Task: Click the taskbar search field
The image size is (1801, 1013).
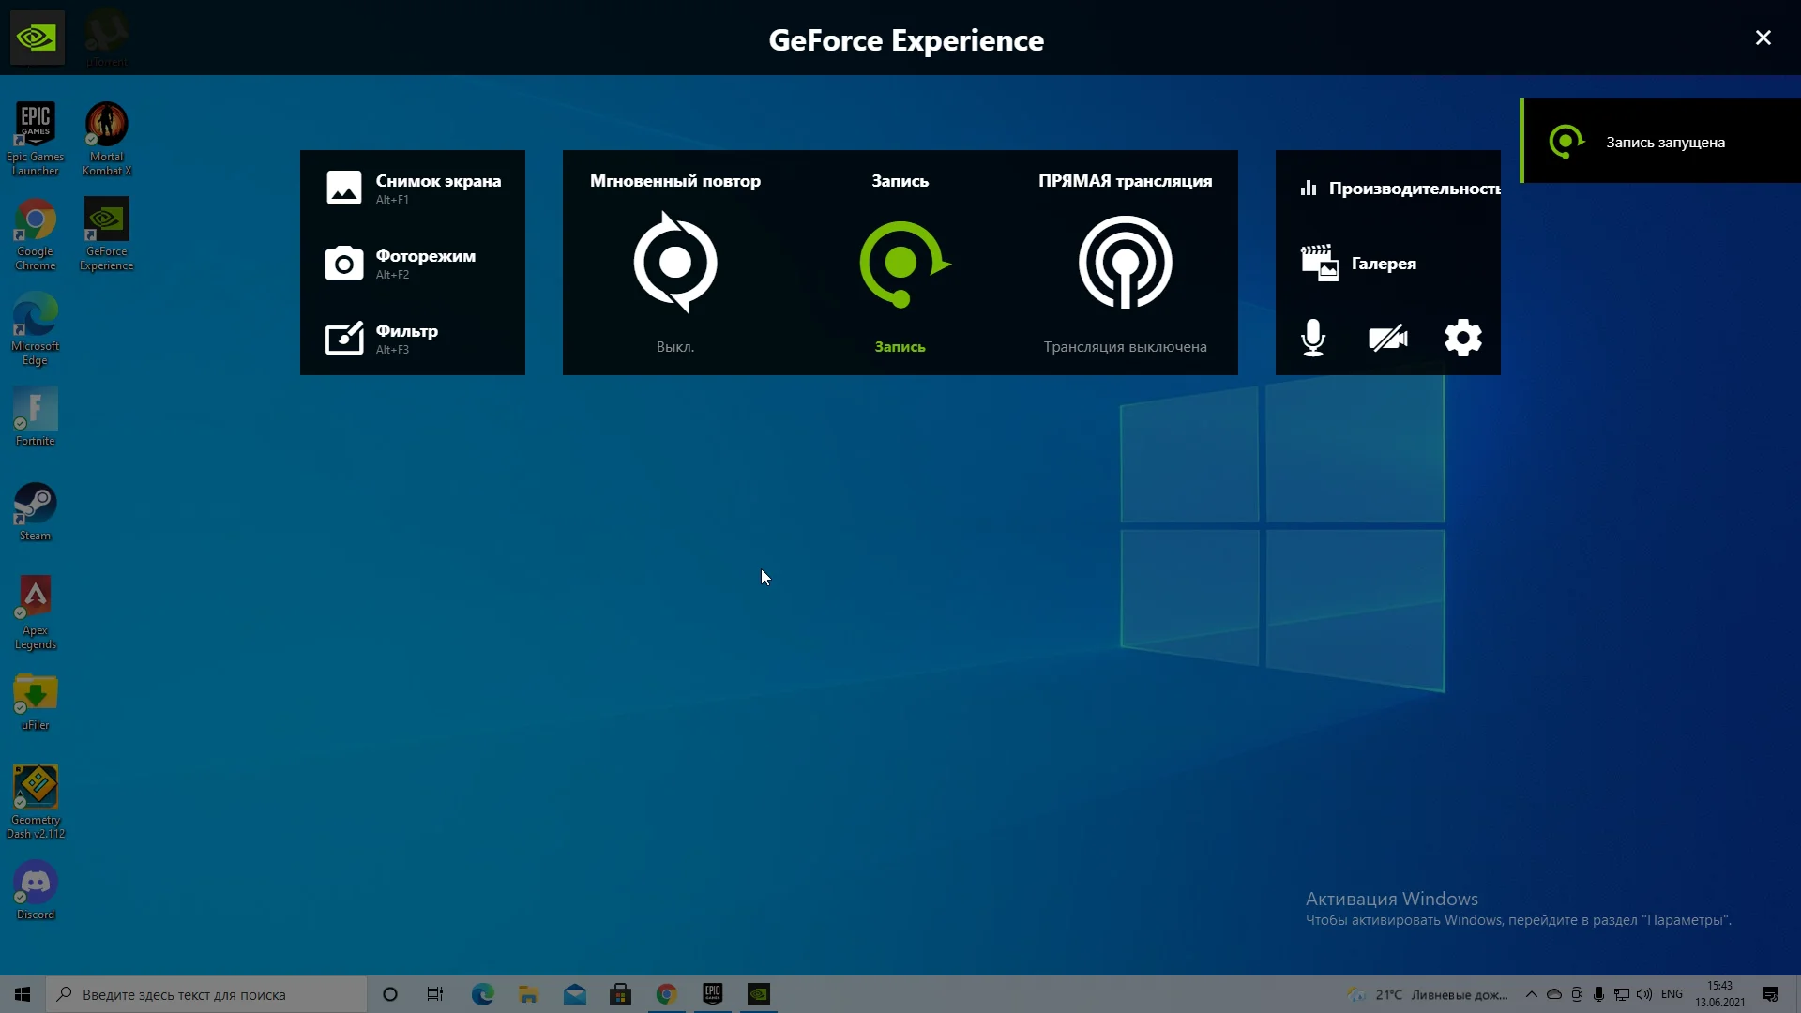Action: [206, 994]
